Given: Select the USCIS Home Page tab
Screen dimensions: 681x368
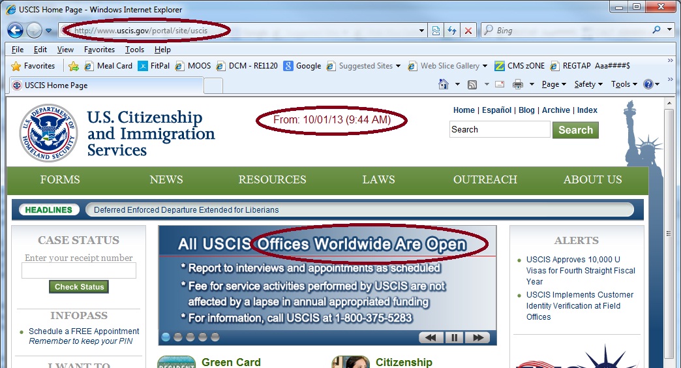Looking at the screenshot, I should pos(106,85).
